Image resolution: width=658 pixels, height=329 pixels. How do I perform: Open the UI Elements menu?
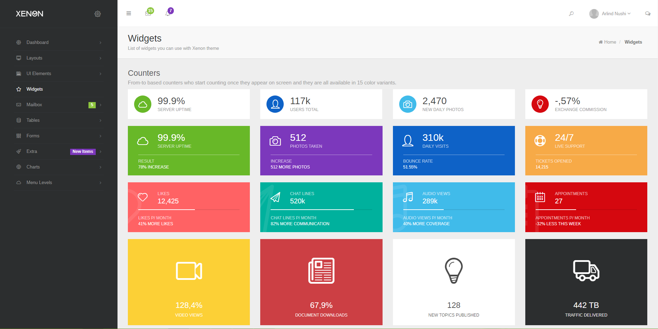click(x=39, y=74)
